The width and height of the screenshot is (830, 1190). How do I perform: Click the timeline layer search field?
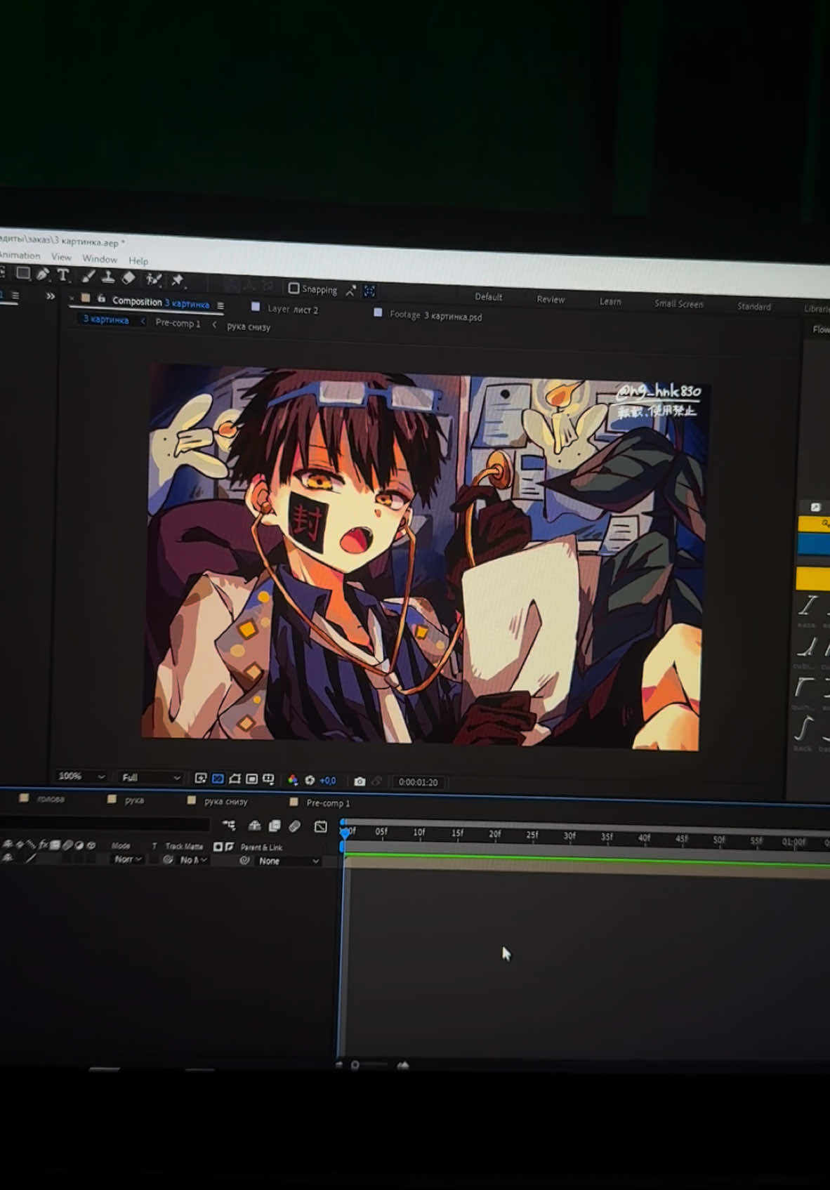tap(105, 824)
